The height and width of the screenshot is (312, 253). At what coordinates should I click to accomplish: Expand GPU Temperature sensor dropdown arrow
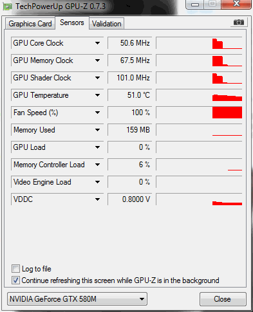pyautogui.click(x=97, y=95)
